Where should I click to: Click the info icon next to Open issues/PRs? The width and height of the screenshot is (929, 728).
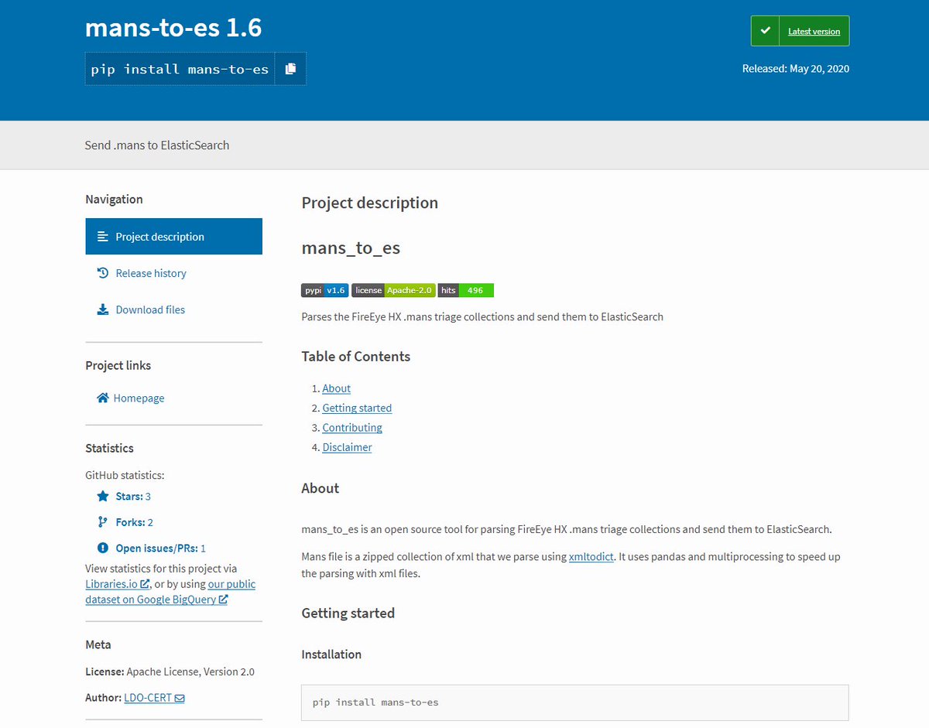(101, 548)
